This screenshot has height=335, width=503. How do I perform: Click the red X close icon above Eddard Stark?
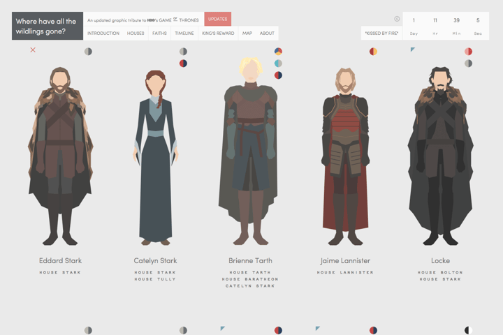[x=33, y=50]
